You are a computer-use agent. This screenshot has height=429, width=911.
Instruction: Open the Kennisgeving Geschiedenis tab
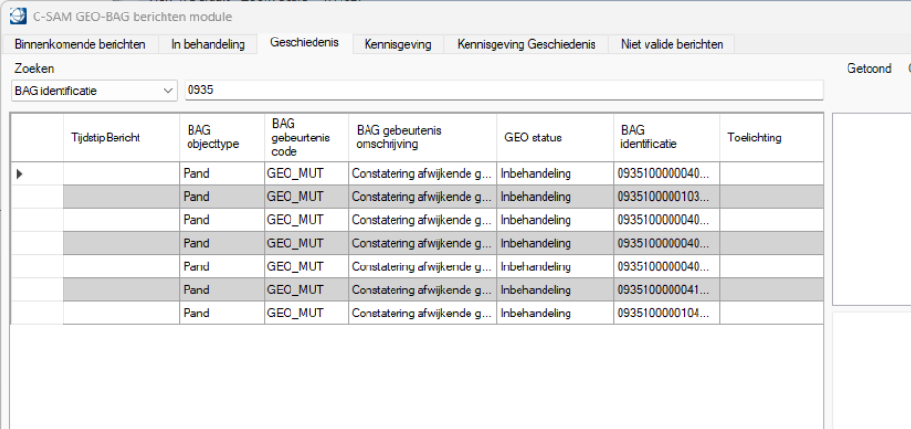point(526,44)
